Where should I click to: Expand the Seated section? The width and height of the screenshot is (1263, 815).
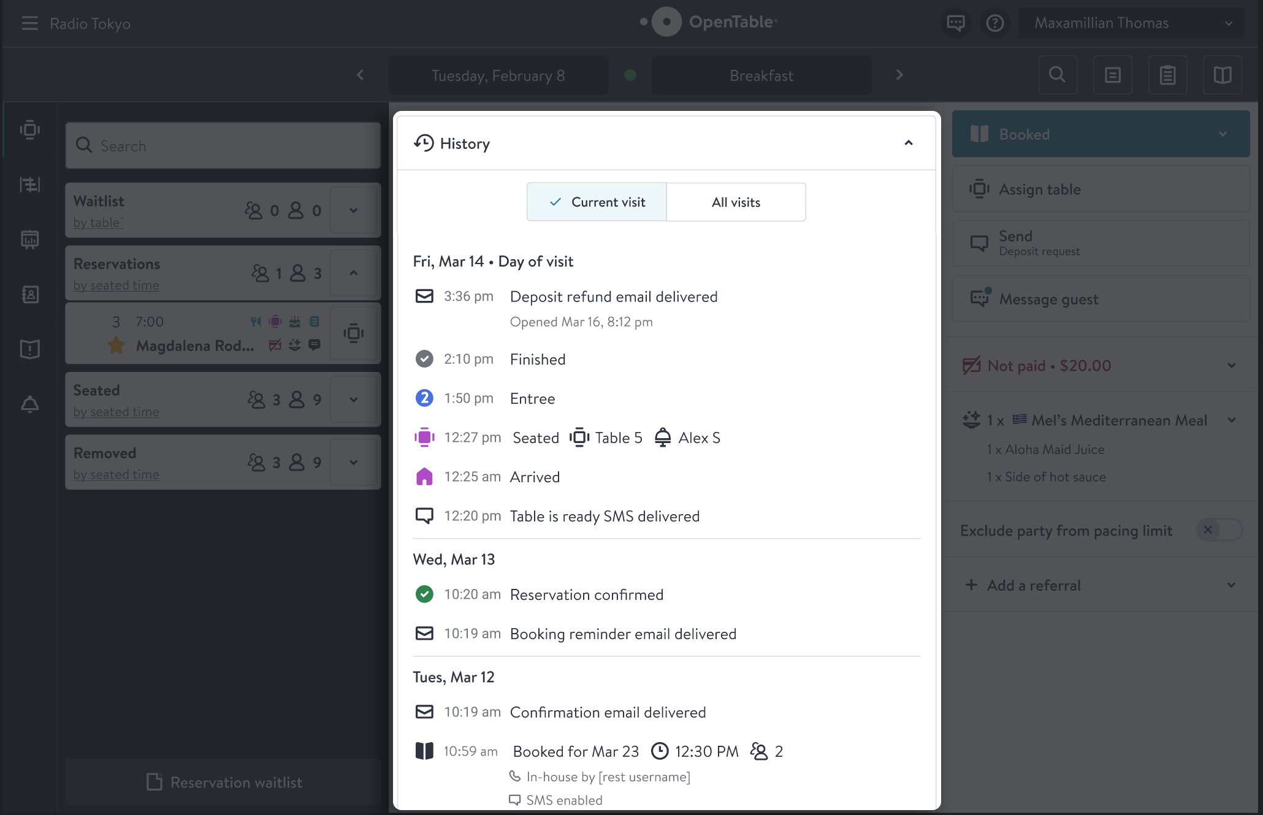[353, 400]
